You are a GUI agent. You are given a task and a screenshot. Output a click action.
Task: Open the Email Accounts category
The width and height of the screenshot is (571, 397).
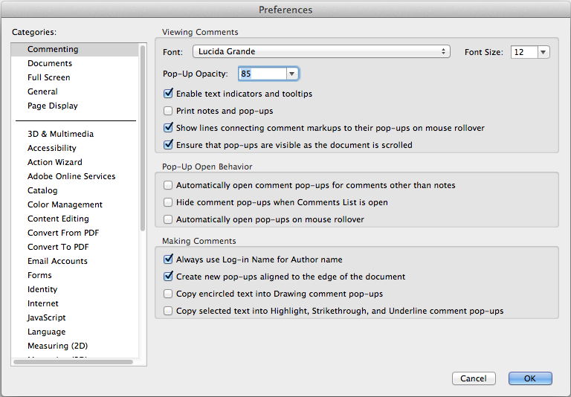tap(57, 261)
